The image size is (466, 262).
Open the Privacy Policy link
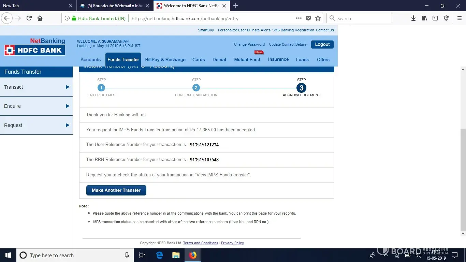click(x=232, y=243)
